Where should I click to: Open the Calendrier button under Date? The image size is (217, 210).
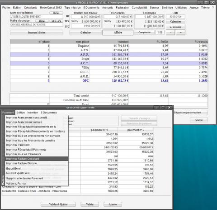(175, 22)
